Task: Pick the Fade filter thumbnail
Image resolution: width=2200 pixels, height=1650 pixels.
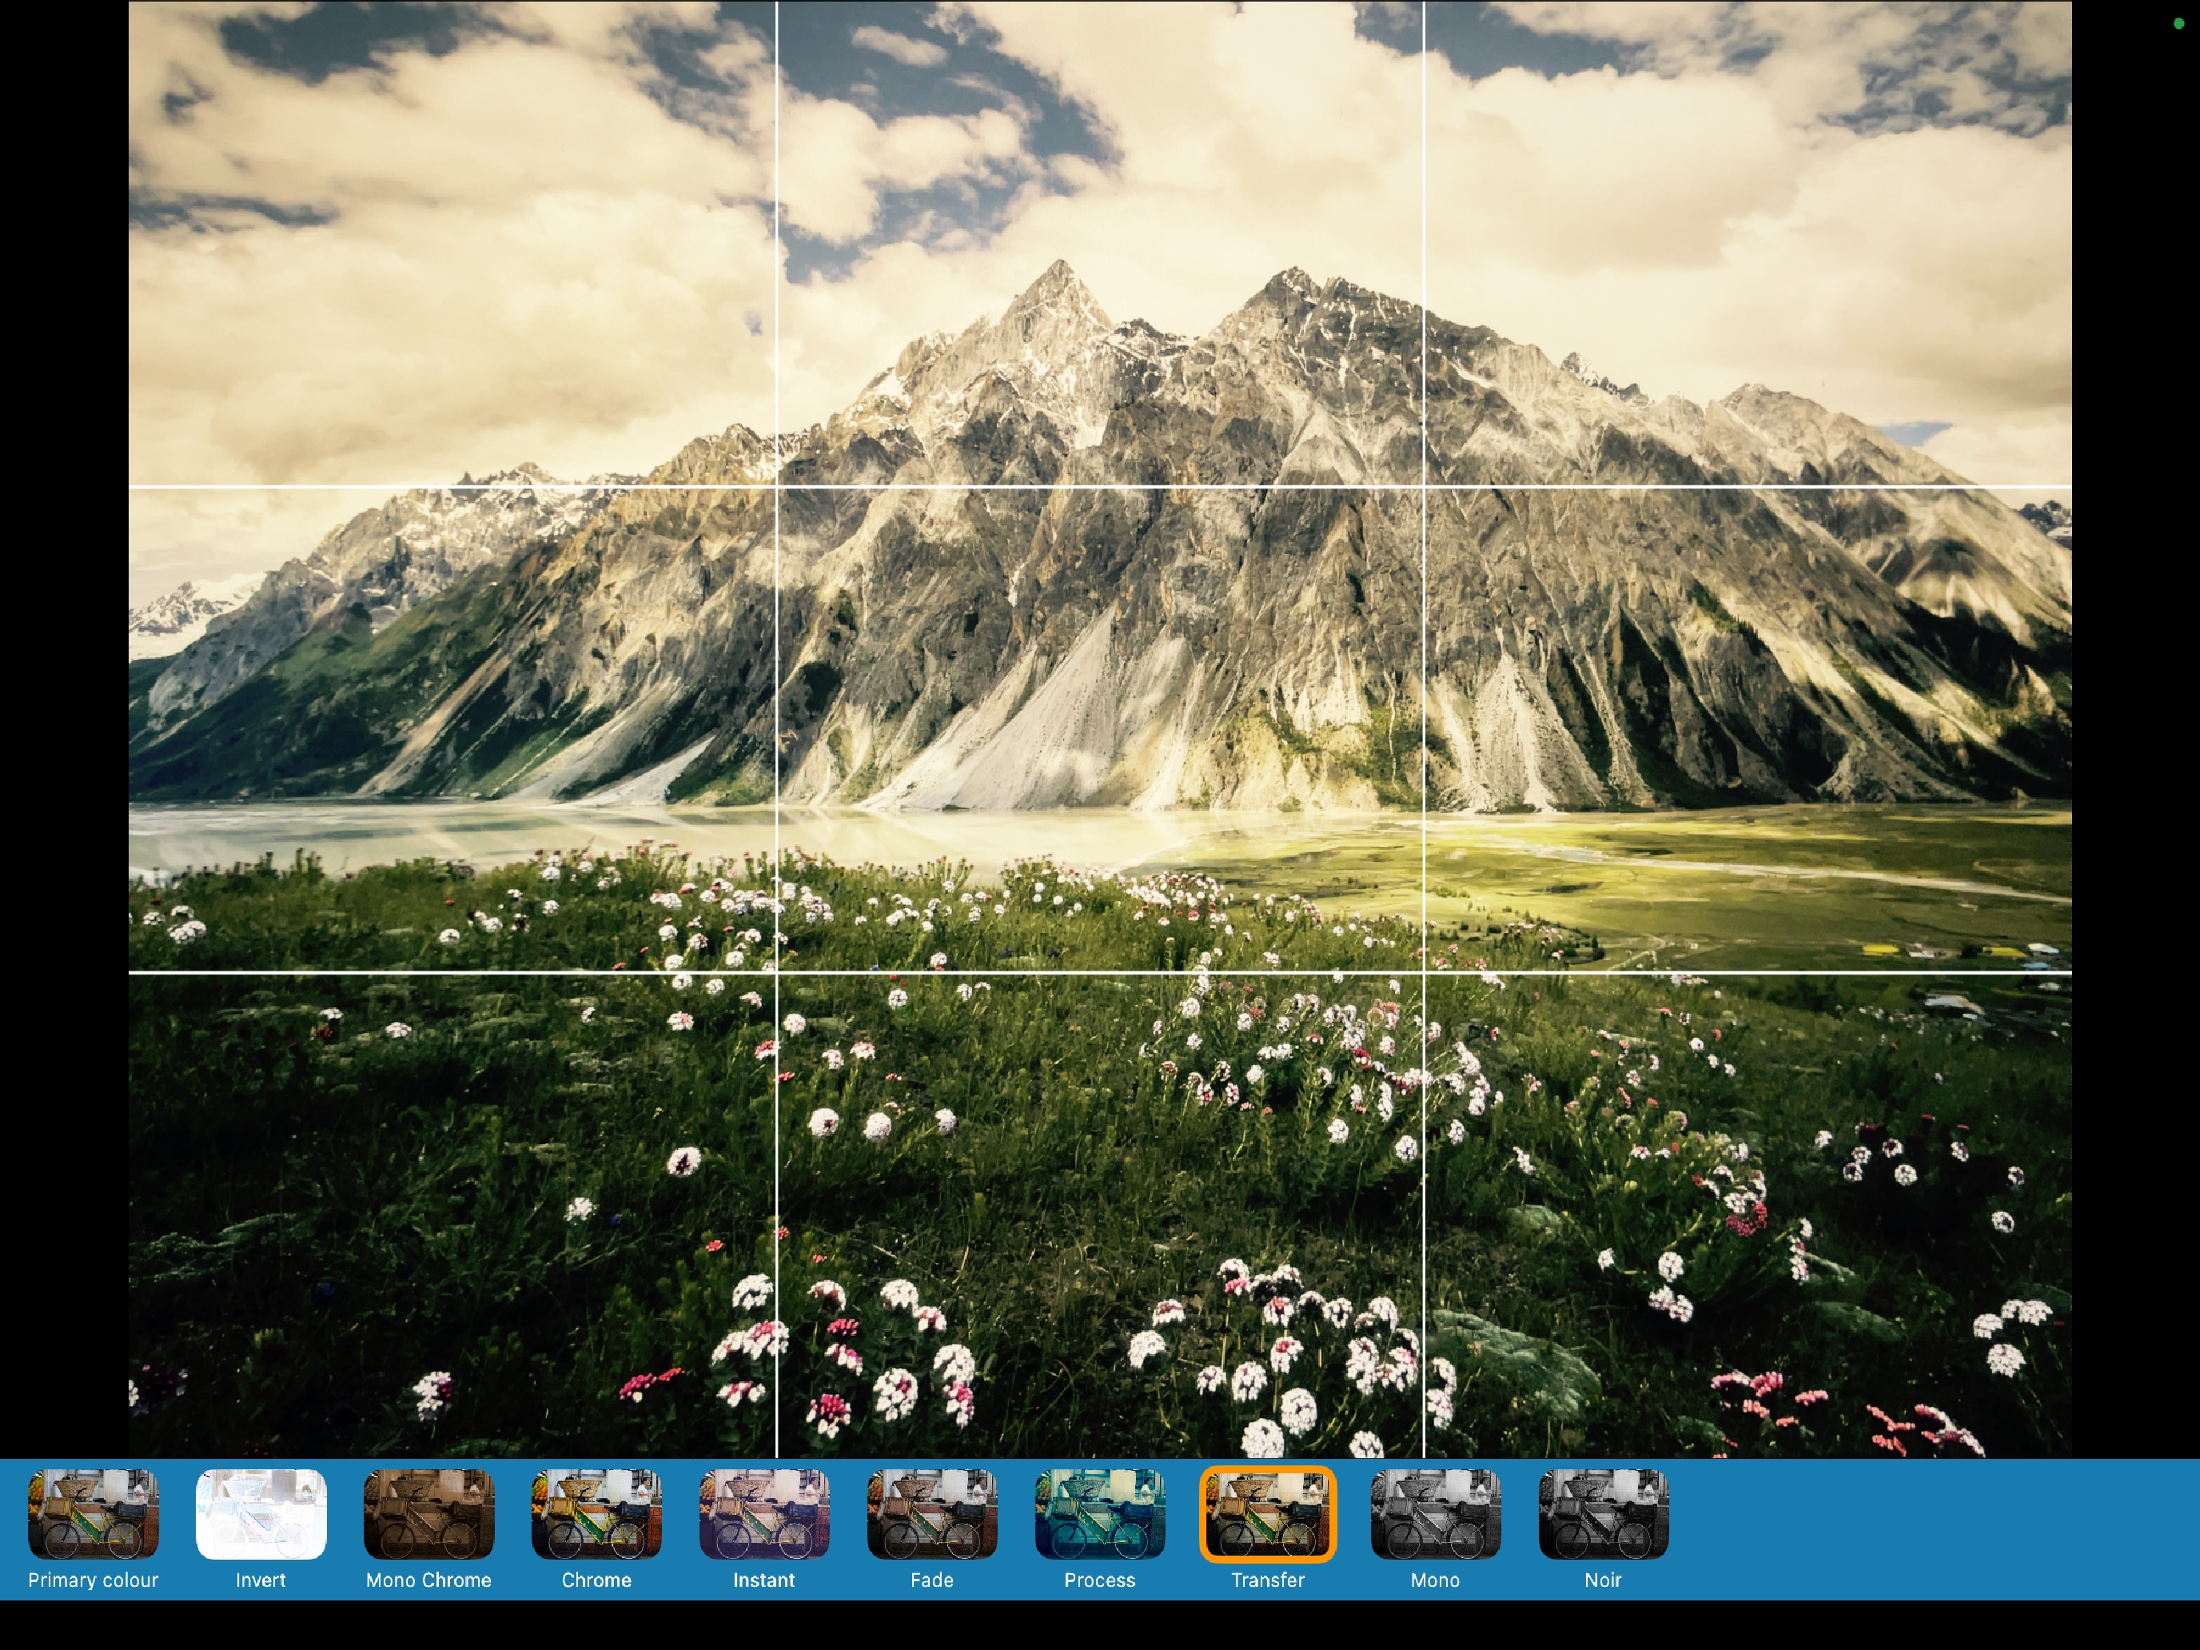Action: 932,1514
